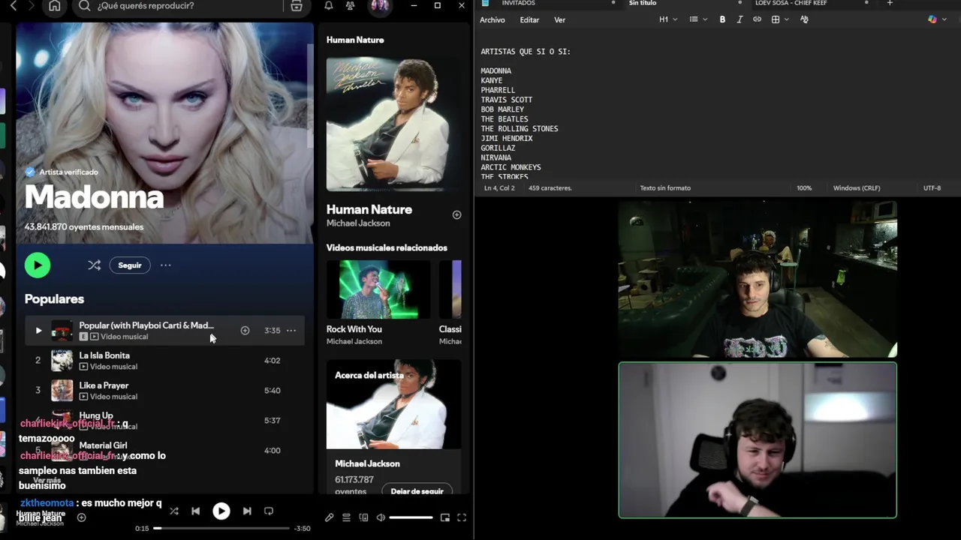Open 'Michael Jackson' artist link under Human Nature
Image resolution: width=961 pixels, height=540 pixels.
point(358,223)
